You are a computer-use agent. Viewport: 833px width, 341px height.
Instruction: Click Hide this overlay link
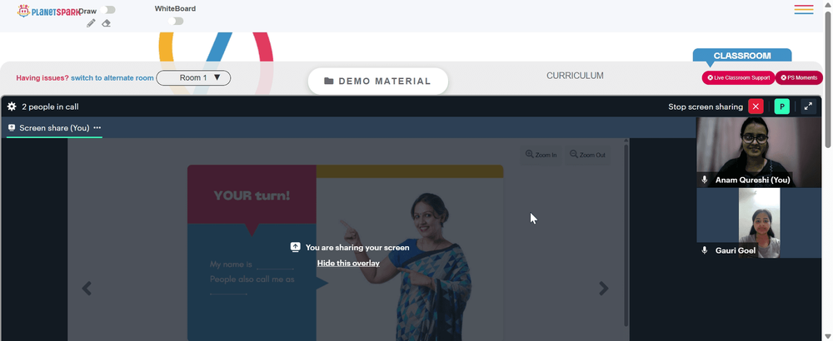click(x=348, y=263)
